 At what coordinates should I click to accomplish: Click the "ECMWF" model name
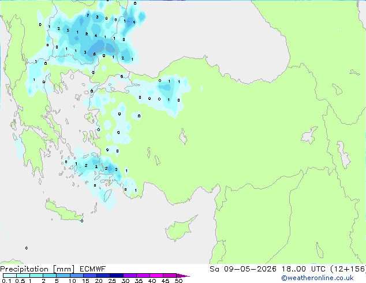(93, 269)
